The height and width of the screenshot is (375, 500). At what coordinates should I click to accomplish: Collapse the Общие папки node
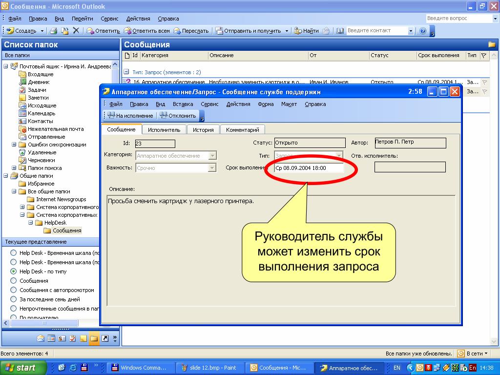click(x=6, y=176)
